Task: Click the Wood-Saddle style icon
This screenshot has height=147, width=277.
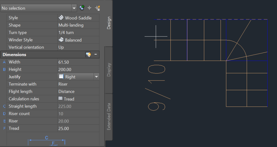Action: [x=61, y=18]
